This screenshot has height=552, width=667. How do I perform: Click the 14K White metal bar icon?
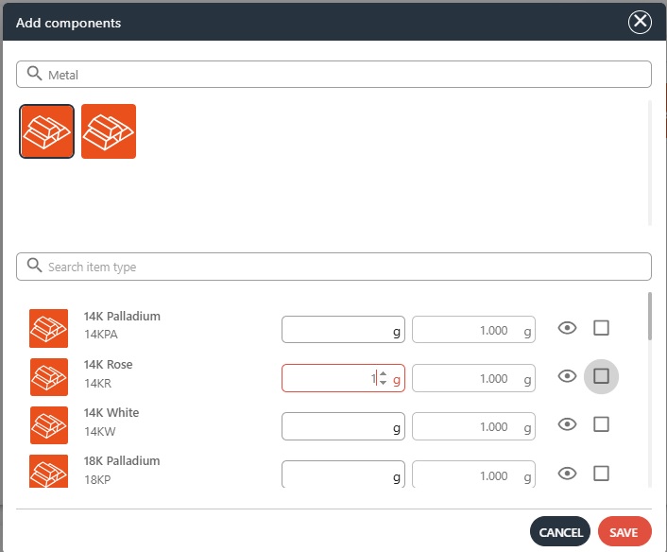tap(48, 424)
